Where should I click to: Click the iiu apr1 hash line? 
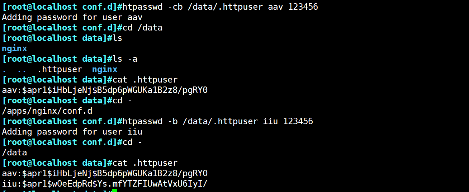pos(105,184)
